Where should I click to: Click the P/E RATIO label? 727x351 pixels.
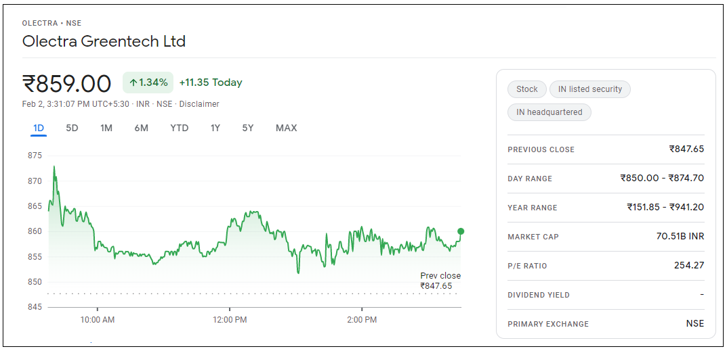point(527,266)
